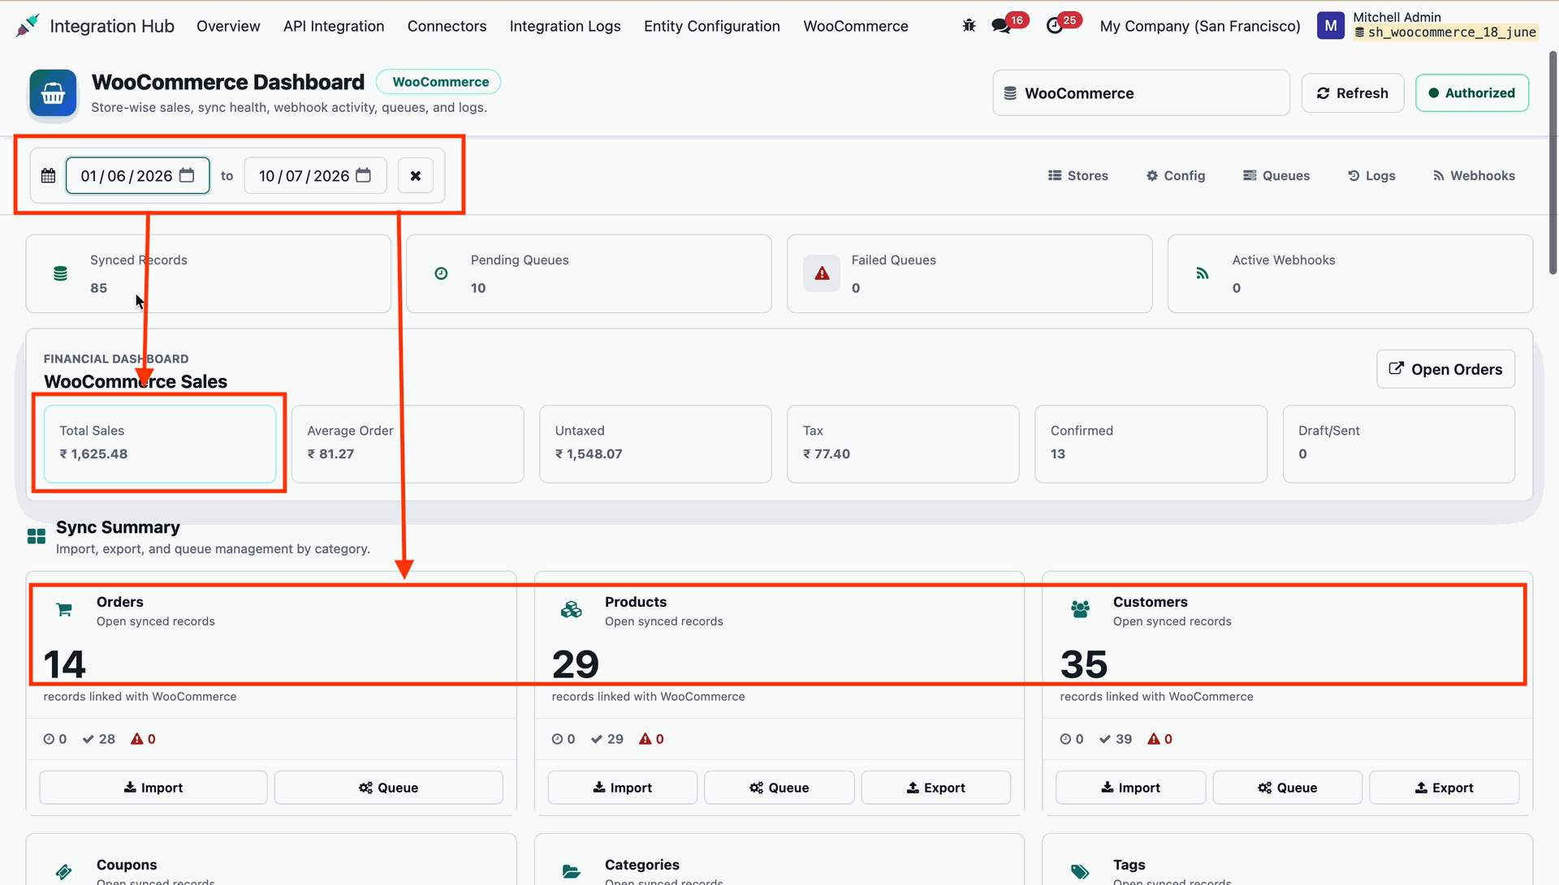
Task: Open the Products Queue button
Action: [779, 788]
